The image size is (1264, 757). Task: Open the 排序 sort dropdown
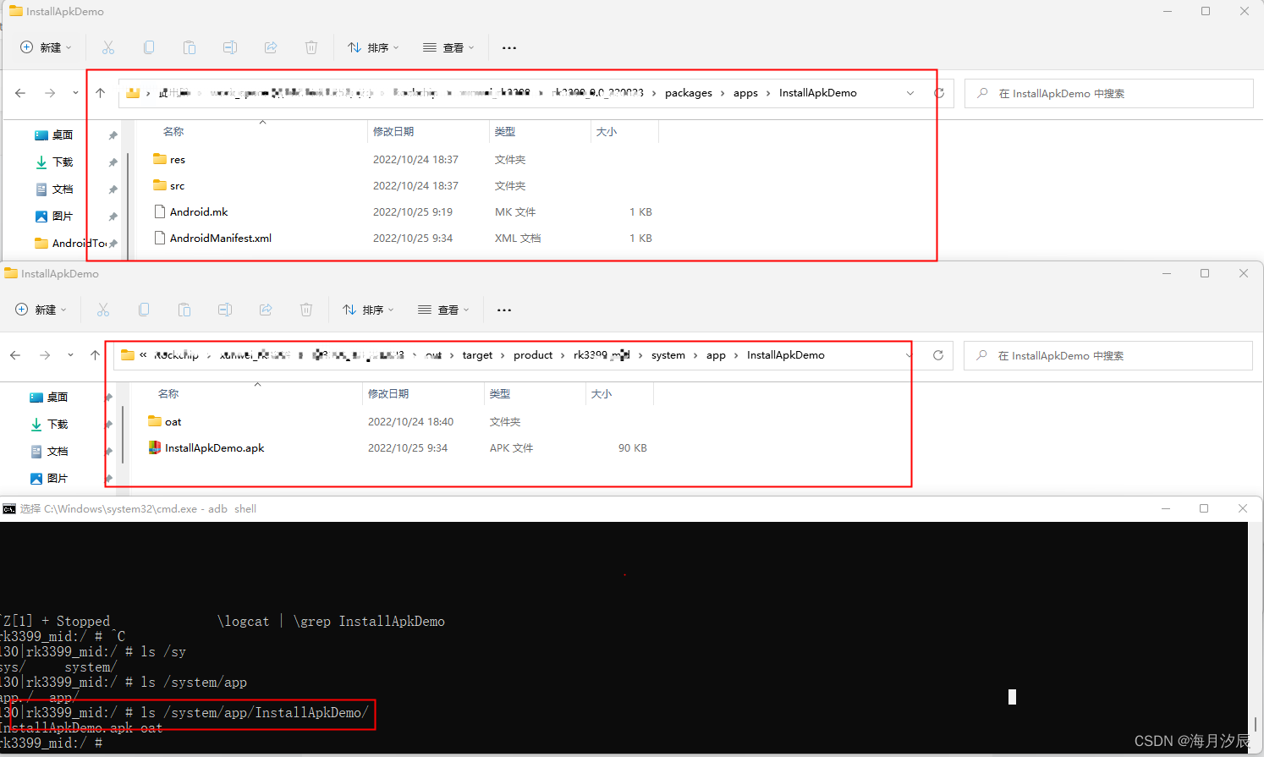coord(373,47)
